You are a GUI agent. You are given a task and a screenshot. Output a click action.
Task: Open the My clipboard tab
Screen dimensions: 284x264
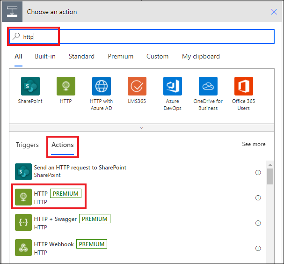tap(201, 56)
